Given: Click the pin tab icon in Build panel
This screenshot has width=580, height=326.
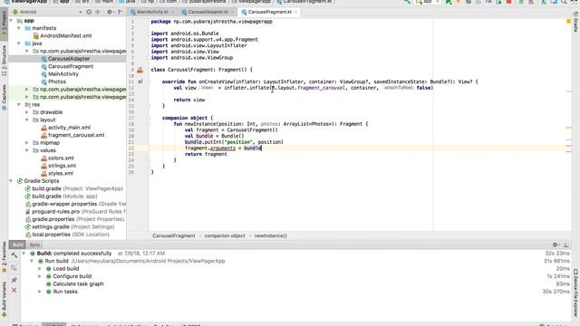Looking at the screenshot, I should 14,280.
